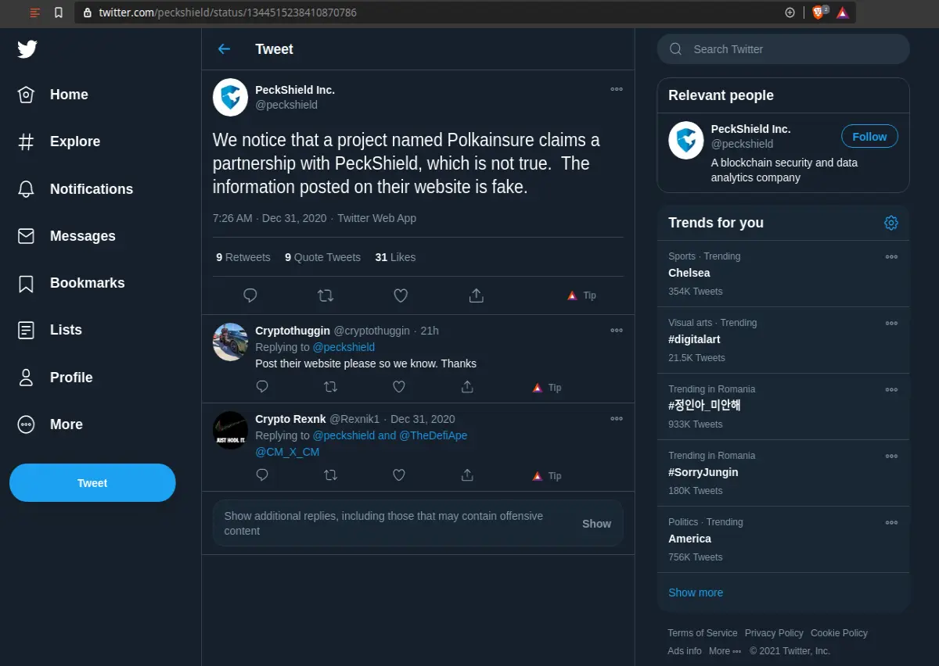This screenshot has width=939, height=666.
Task: Show additional replies
Action: 596,524
